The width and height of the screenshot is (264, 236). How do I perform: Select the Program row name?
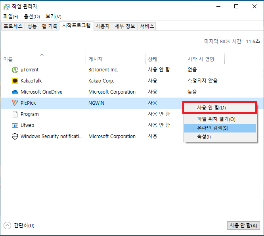pyautogui.click(x=30, y=114)
